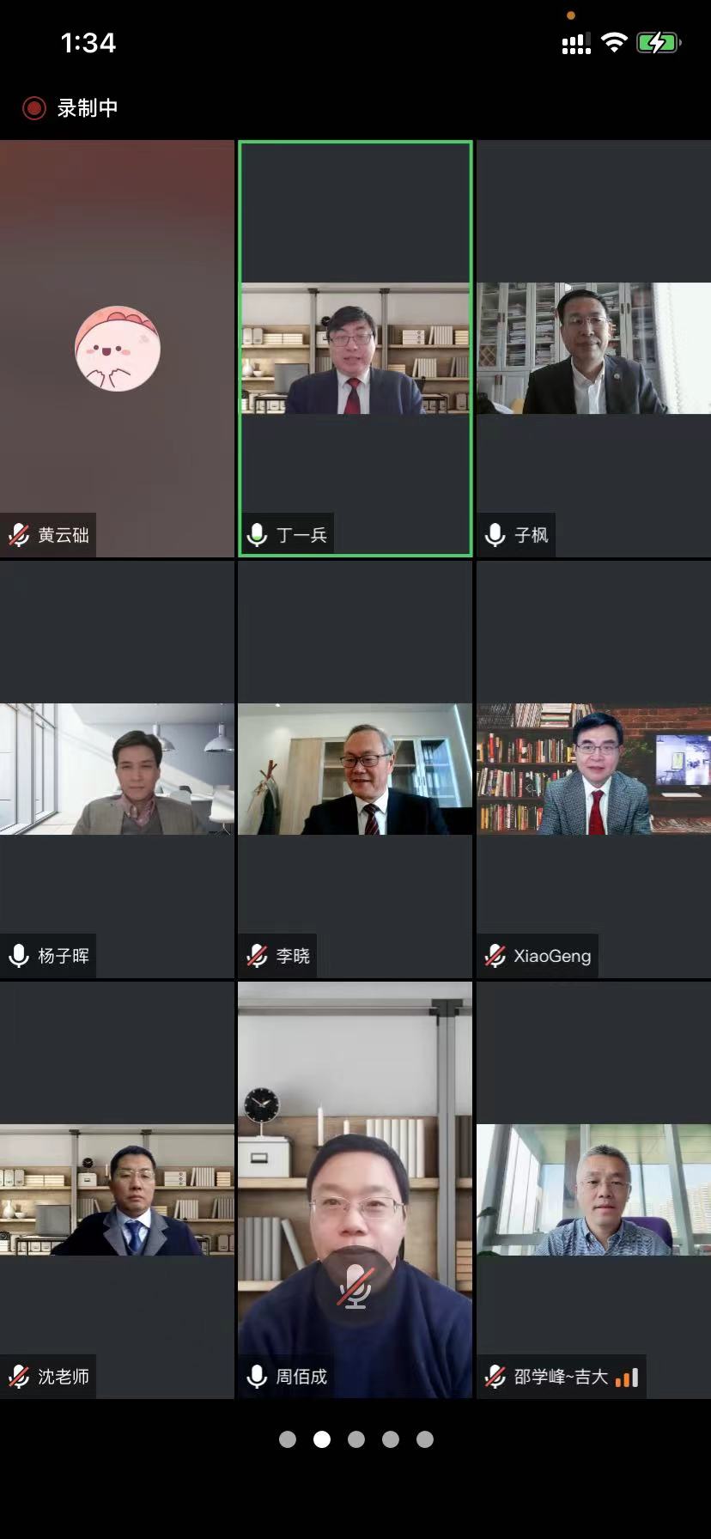Tap the 录制中 recording label

click(x=88, y=108)
